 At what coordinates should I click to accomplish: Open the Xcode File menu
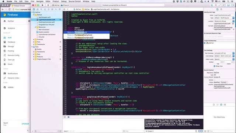tap(15, 1)
